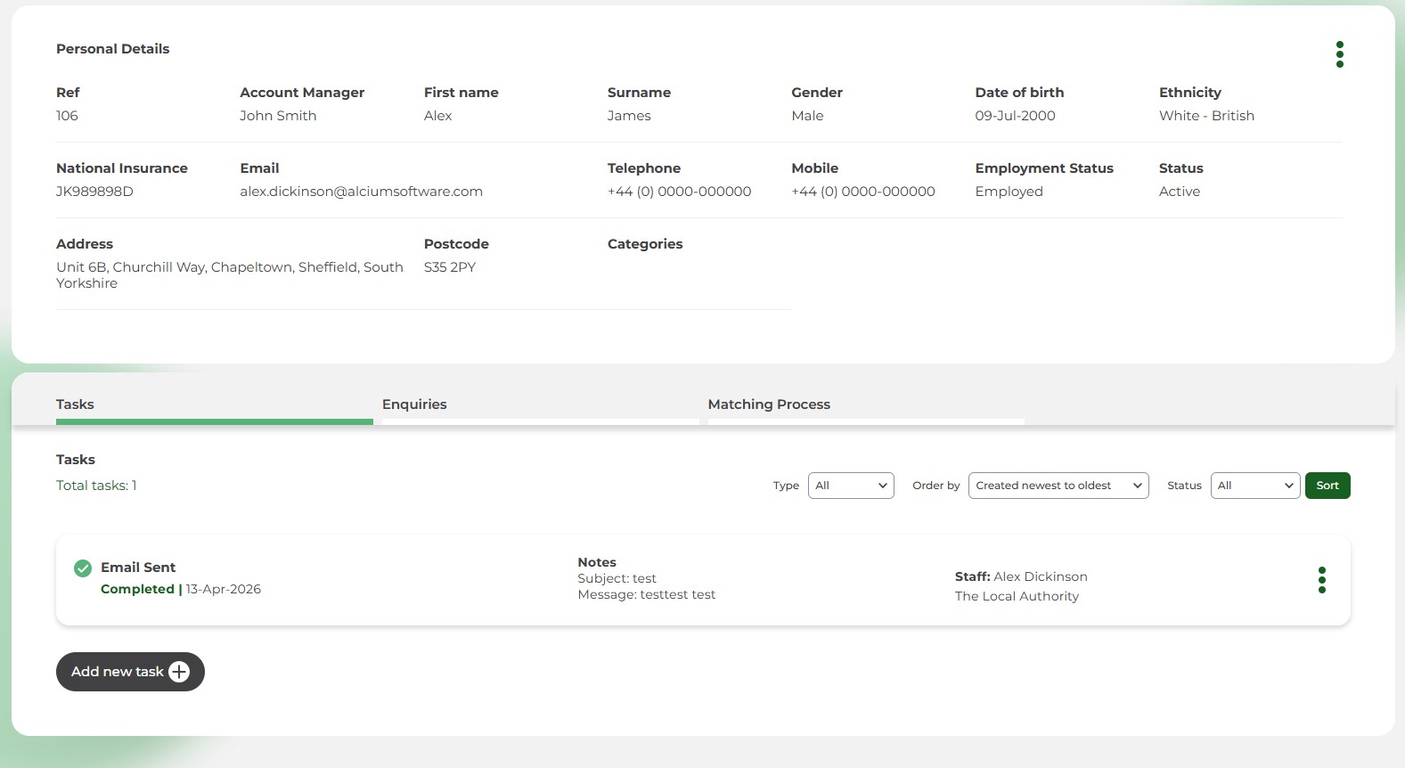Image resolution: width=1405 pixels, height=768 pixels.
Task: Click the Personal Details heading
Action: [112, 49]
